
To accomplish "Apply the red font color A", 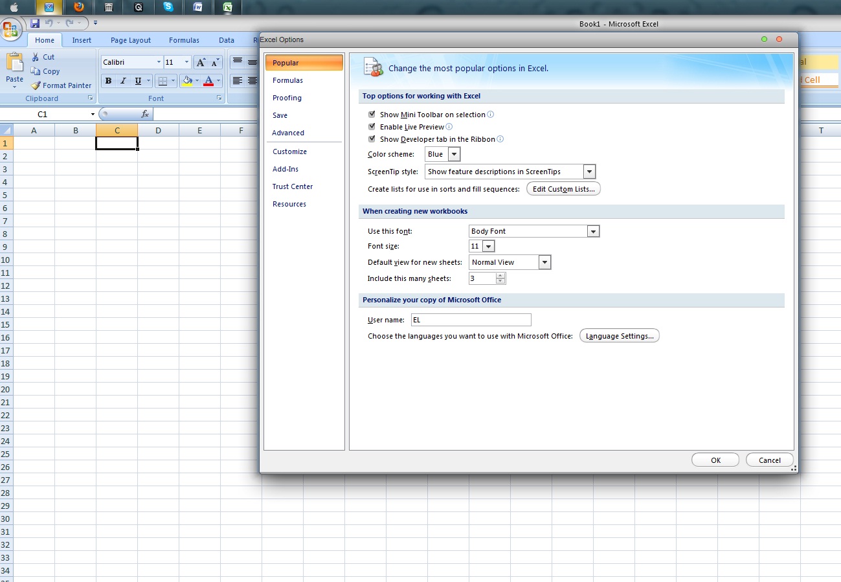I will (x=208, y=81).
